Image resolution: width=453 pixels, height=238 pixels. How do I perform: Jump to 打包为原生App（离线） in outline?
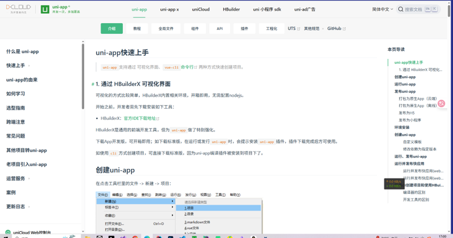[x=418, y=106]
